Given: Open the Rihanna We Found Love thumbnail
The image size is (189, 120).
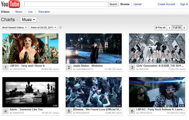Looking at the screenshot, I should pos(94,92).
